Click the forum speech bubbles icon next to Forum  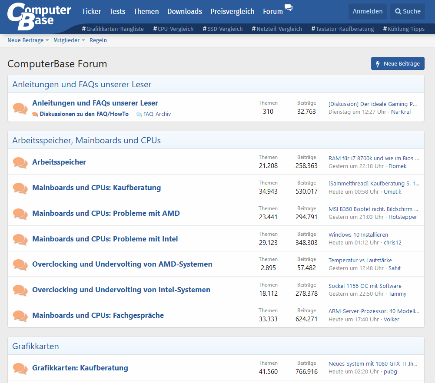pos(289,7)
